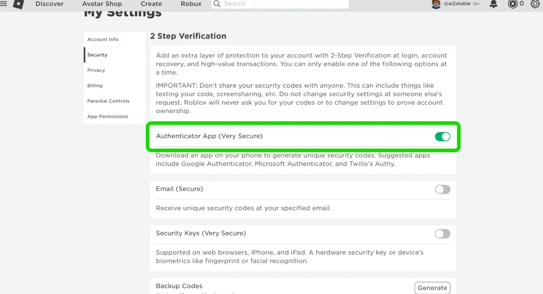This screenshot has width=543, height=294.
Task: Enable Email 2-step verification
Action: [x=442, y=189]
